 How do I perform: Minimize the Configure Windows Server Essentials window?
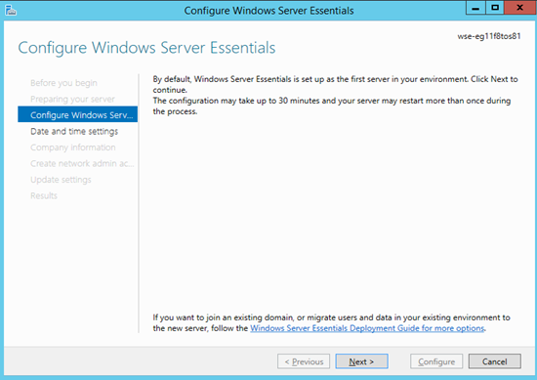(x=475, y=8)
